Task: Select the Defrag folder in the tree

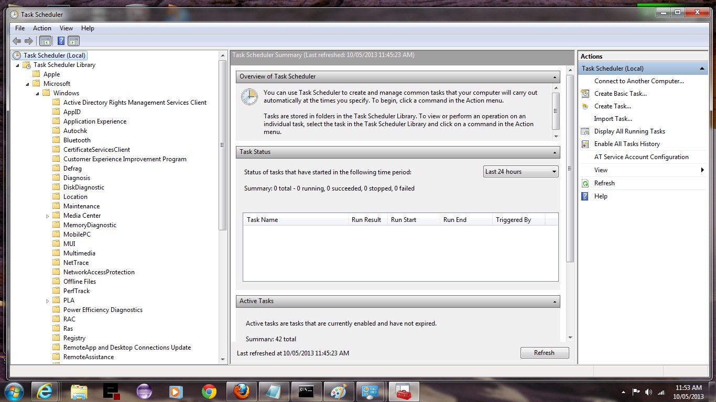Action: pyautogui.click(x=72, y=169)
